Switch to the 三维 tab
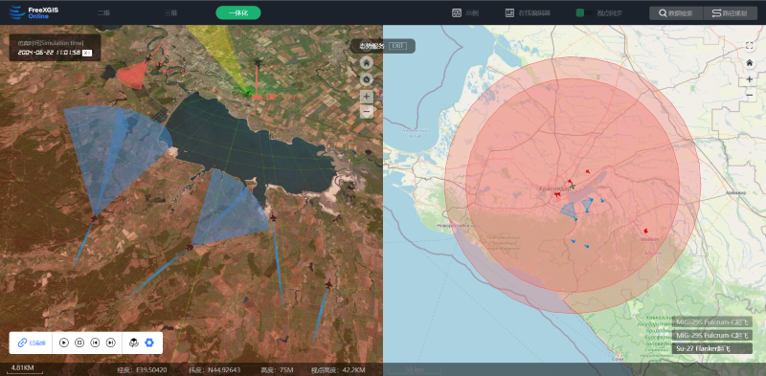Screen dimensions: 766x376 [x=170, y=13]
